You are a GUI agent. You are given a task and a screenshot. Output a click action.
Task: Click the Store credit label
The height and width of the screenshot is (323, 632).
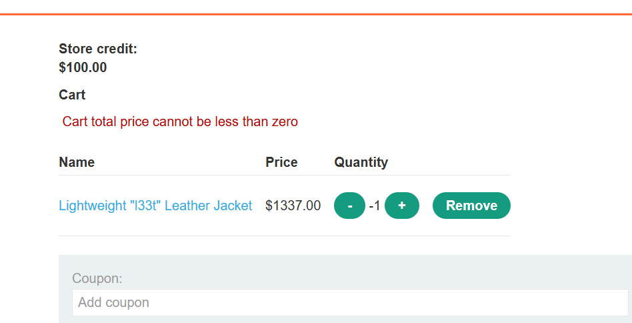pos(98,49)
